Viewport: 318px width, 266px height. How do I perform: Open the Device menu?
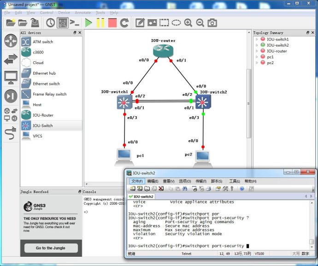pyautogui.click(x=64, y=12)
